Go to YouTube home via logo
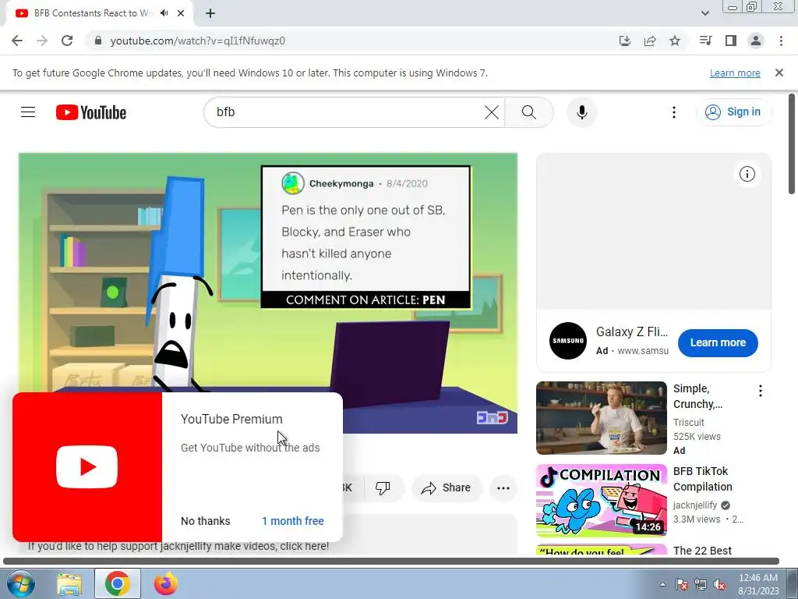This screenshot has width=798, height=599. click(x=91, y=112)
